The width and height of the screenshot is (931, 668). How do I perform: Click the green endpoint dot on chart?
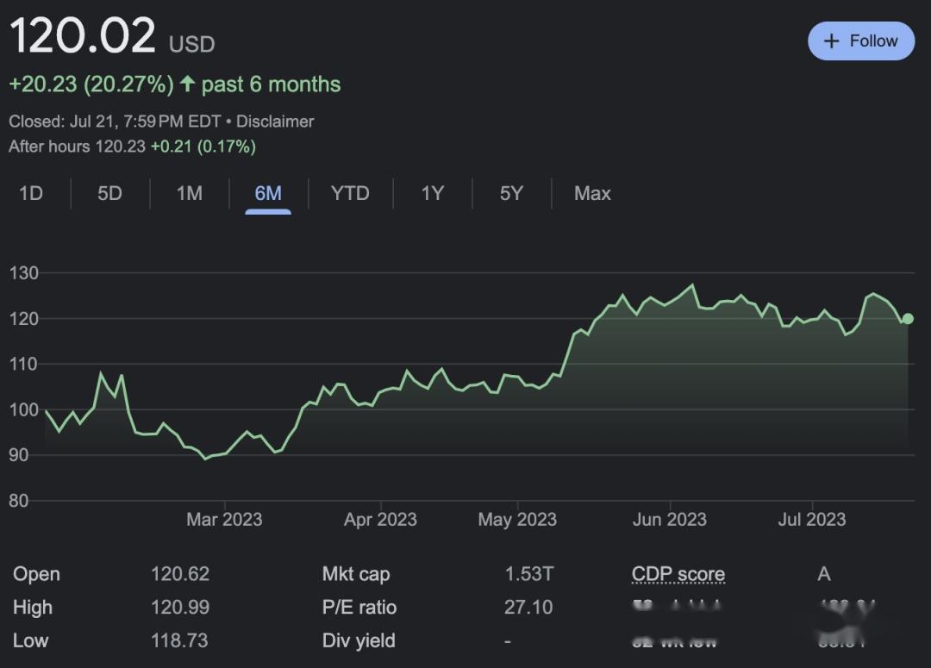point(908,319)
